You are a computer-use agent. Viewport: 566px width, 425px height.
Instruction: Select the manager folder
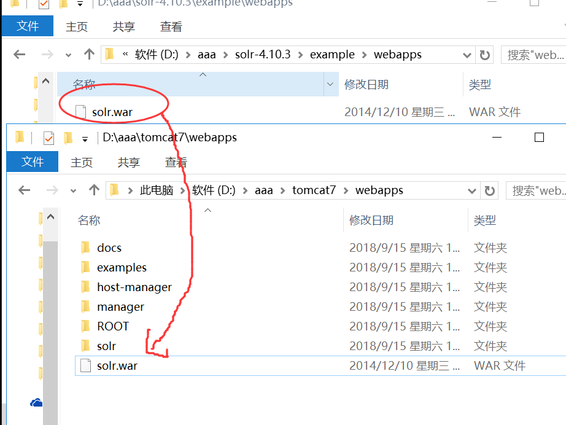pos(120,307)
